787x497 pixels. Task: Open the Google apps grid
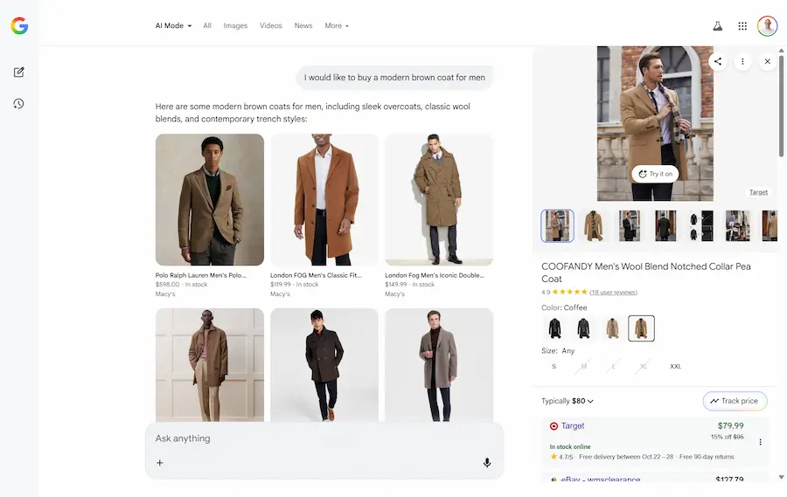click(742, 26)
